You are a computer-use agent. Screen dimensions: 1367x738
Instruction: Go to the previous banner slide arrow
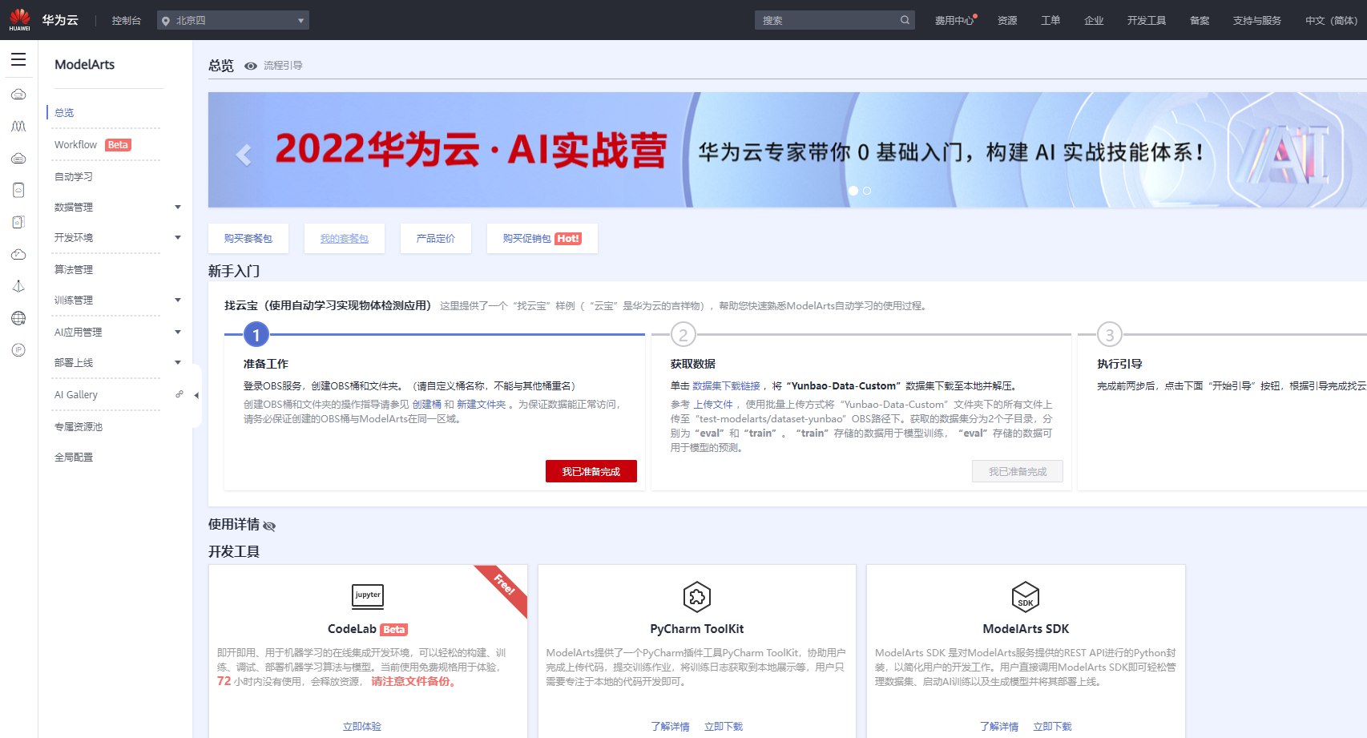[244, 155]
